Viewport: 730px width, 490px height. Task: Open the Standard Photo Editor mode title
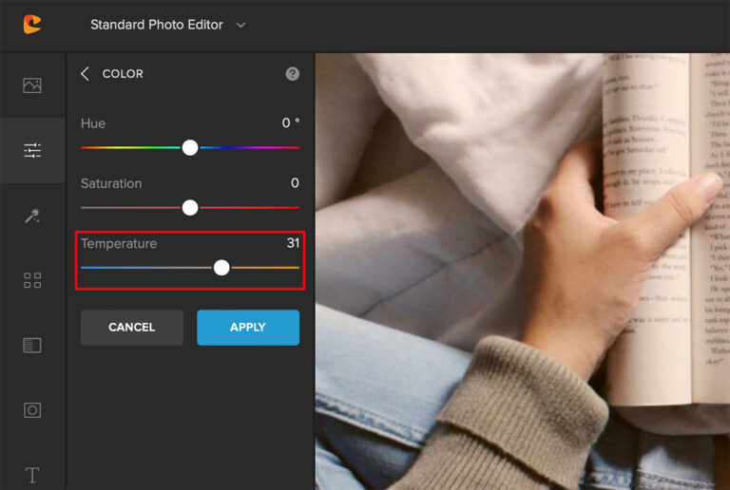157,25
